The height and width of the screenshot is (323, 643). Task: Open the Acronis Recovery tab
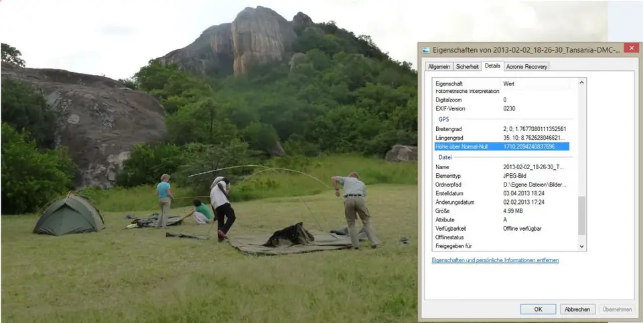point(526,67)
